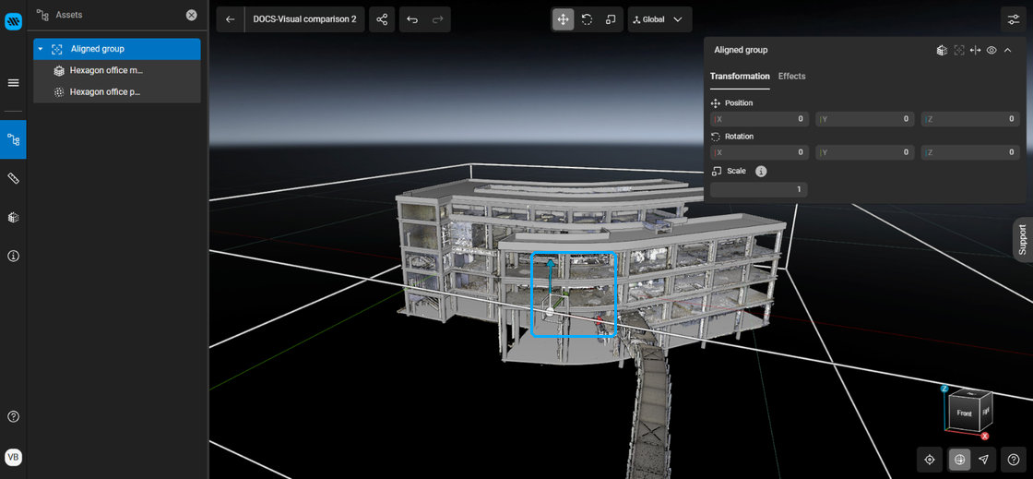This screenshot has height=479, width=1033.
Task: Open the hamburger main menu
Action: (x=13, y=83)
